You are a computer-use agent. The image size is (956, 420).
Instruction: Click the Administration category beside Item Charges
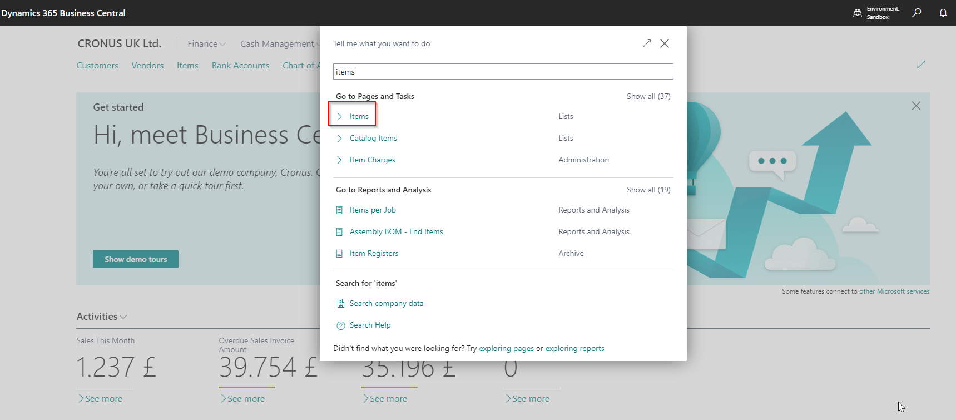pyautogui.click(x=583, y=160)
